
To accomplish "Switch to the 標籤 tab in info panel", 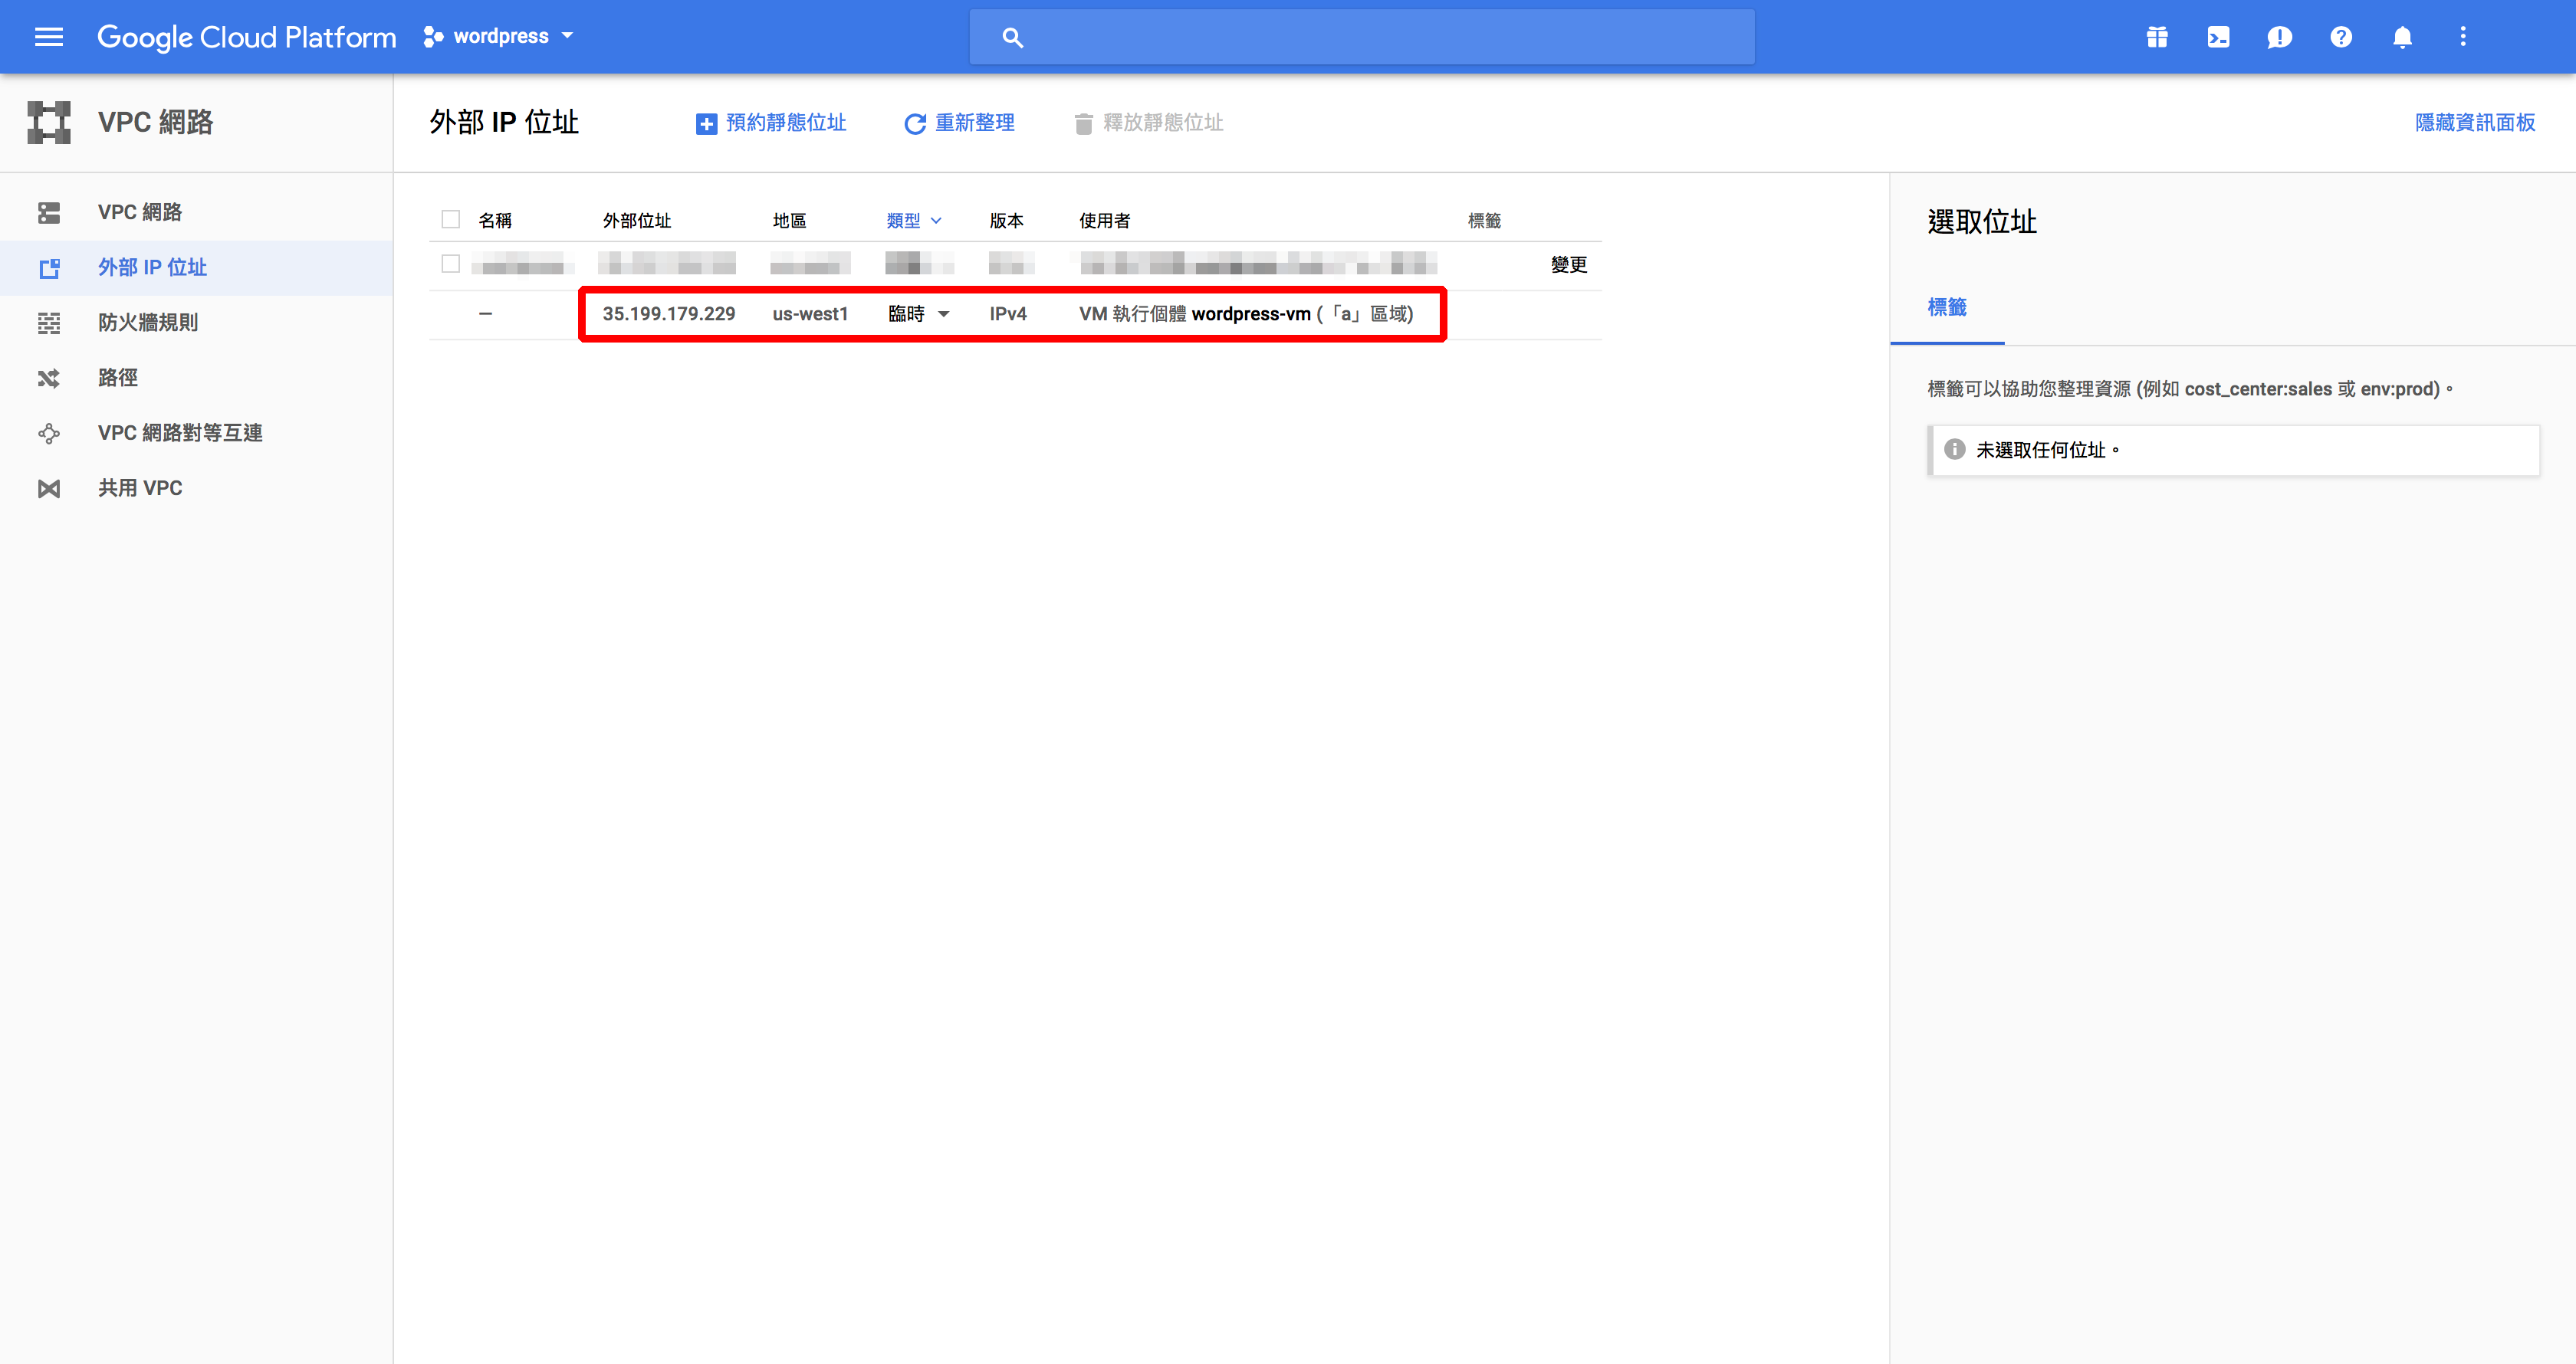I will [x=1946, y=308].
